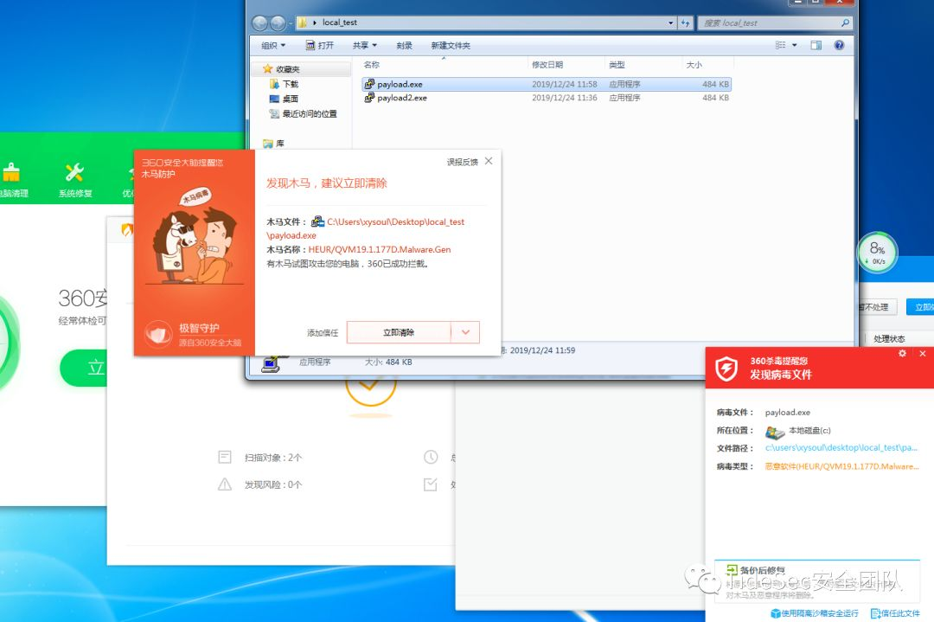Click virus type 恶意软件 orange text
This screenshot has height=622, width=934.
pos(841,466)
